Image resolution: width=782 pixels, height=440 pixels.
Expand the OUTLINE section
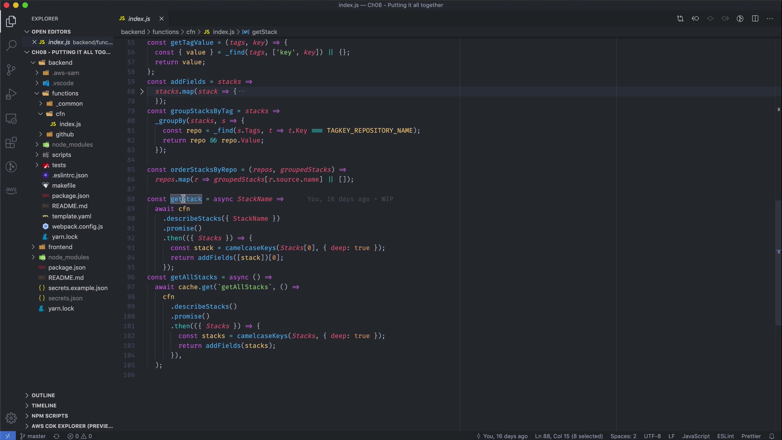pos(43,395)
